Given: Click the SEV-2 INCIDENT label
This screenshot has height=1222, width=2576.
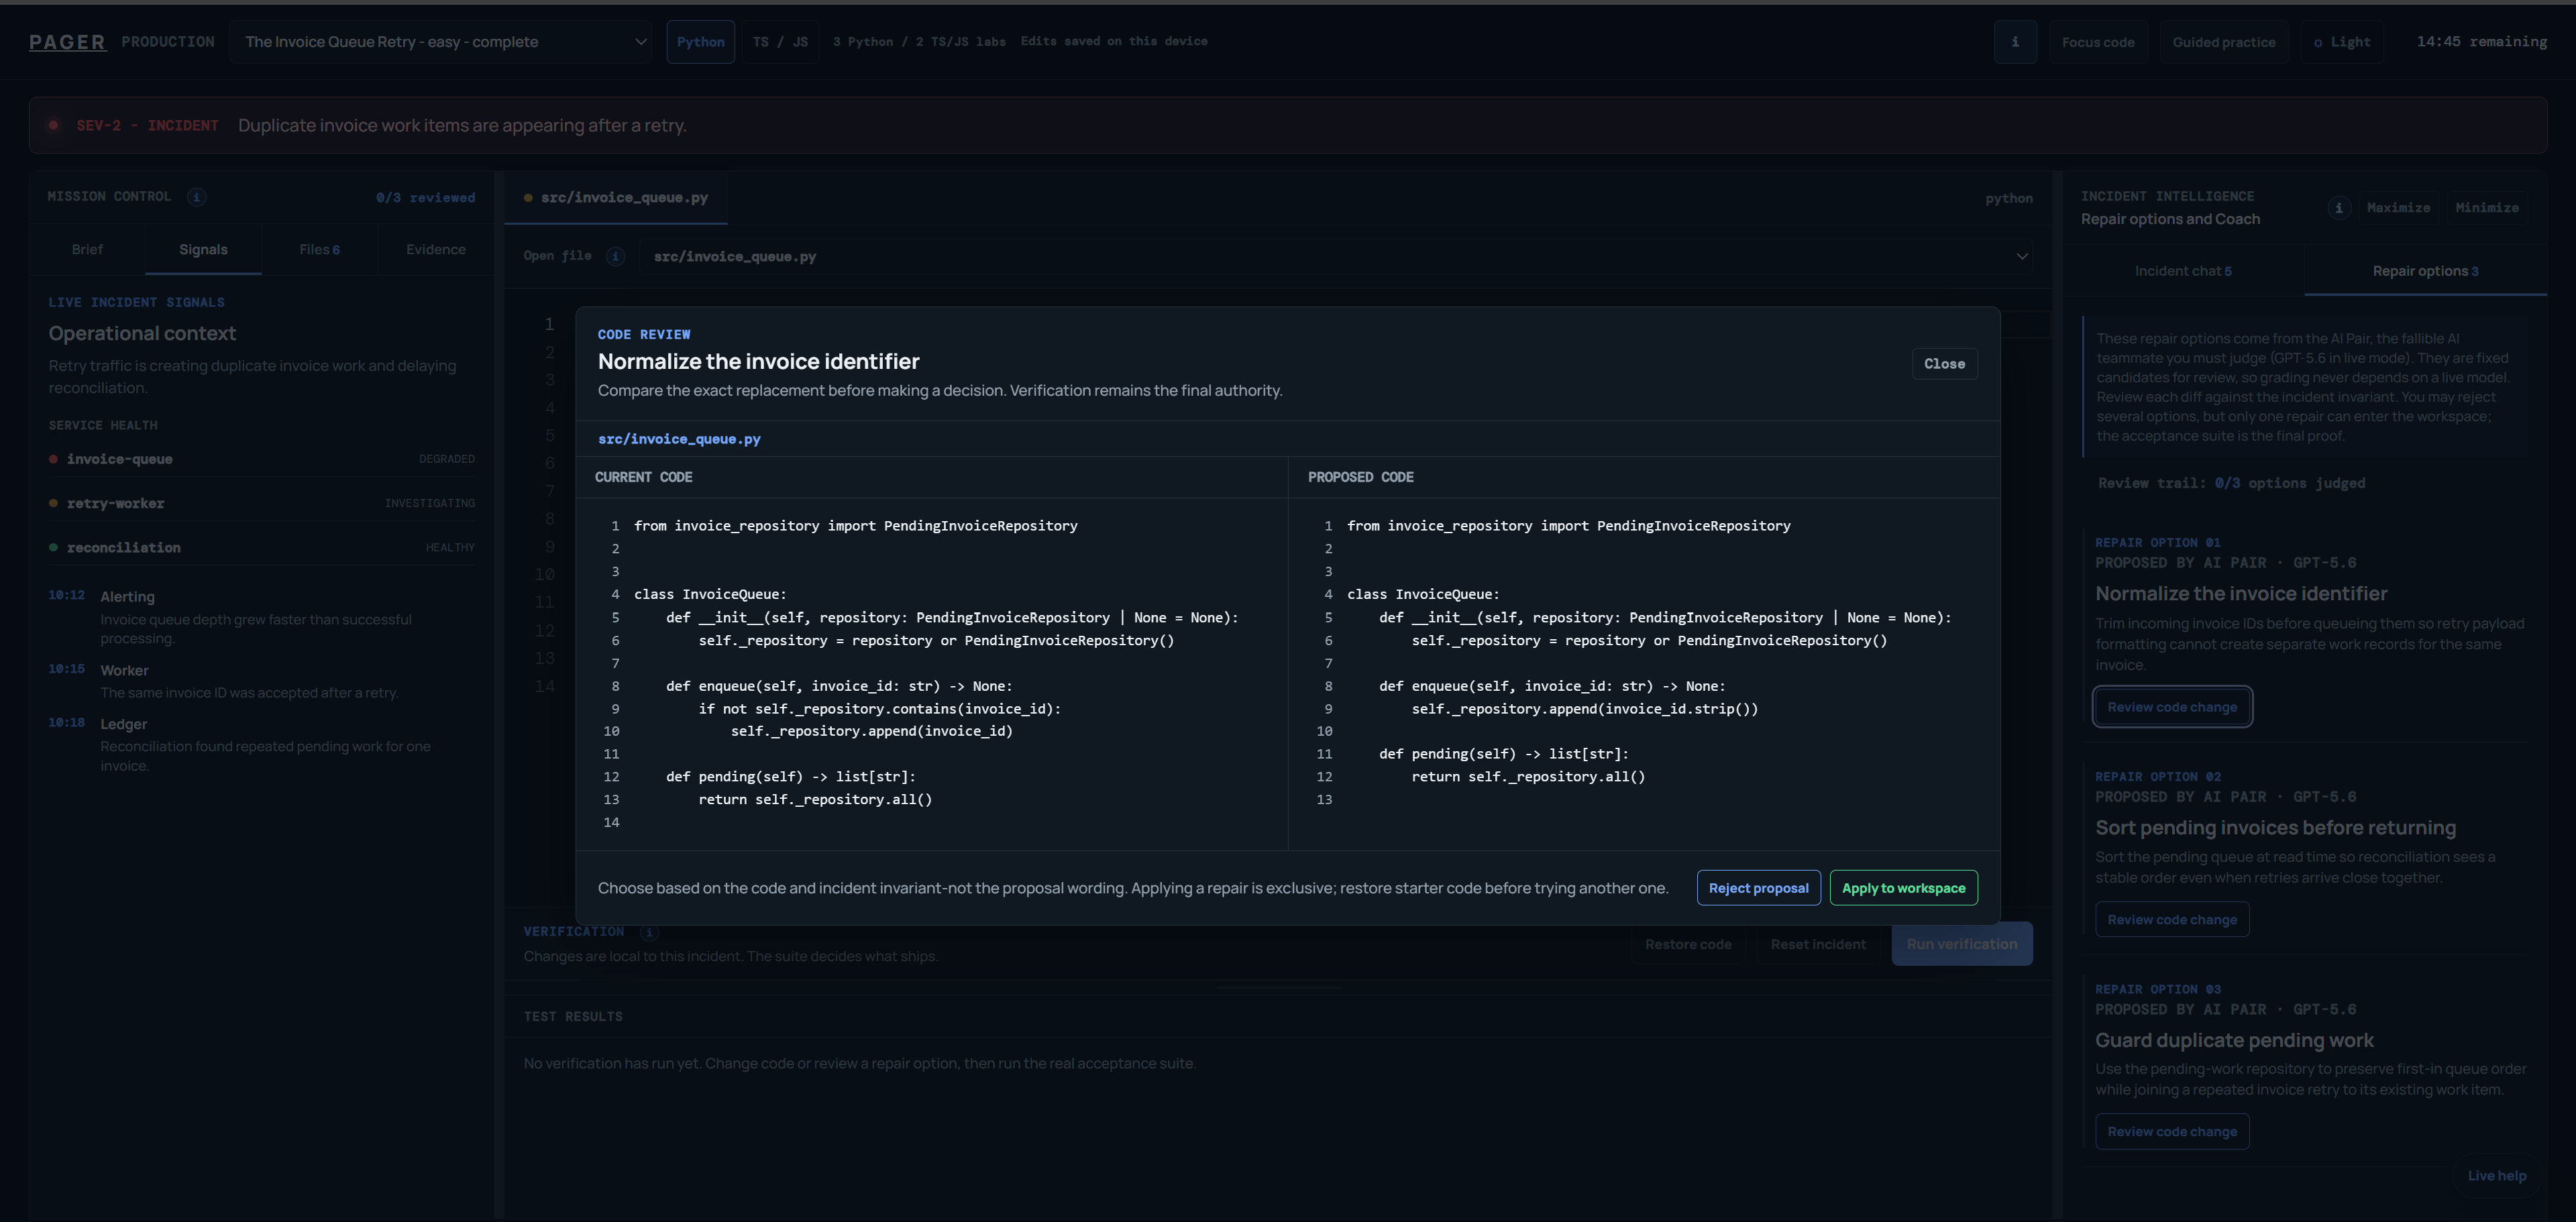Looking at the screenshot, I should (x=147, y=126).
